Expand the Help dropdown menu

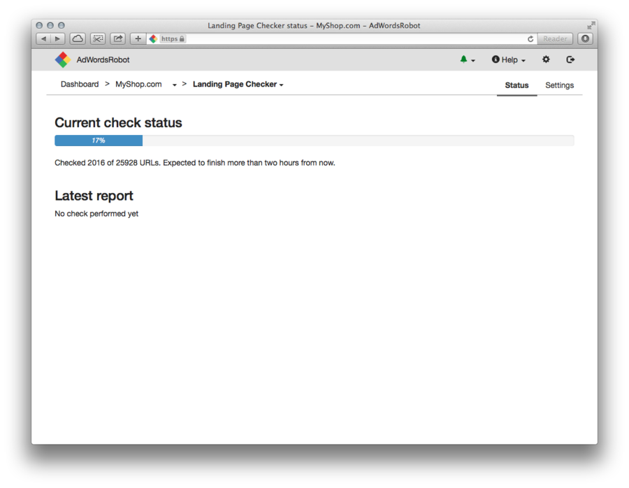509,60
